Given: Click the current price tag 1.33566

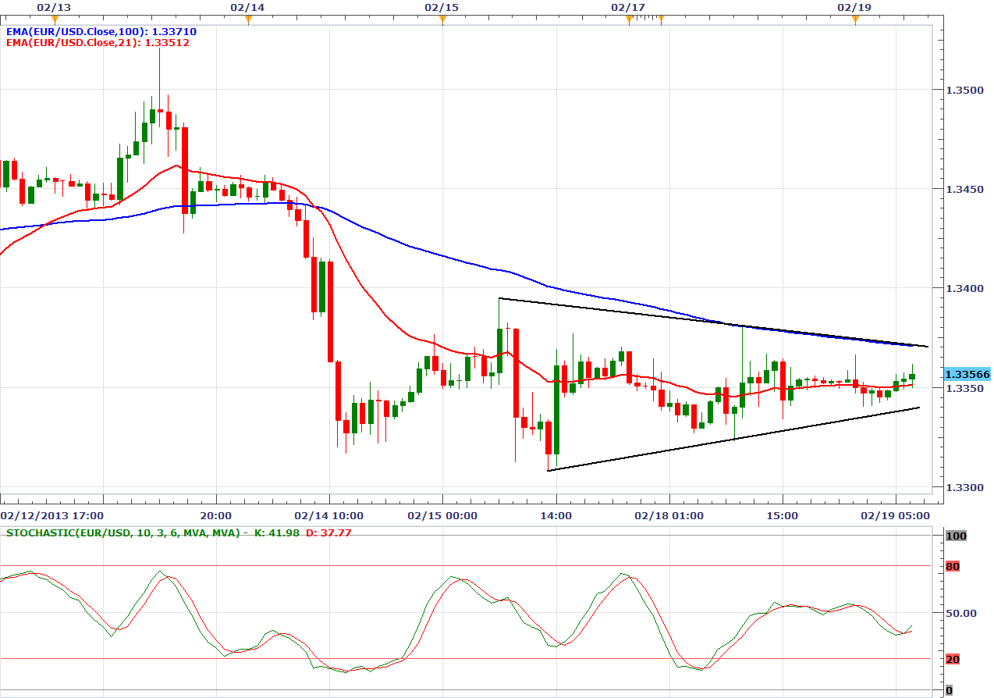Looking at the screenshot, I should [x=967, y=374].
